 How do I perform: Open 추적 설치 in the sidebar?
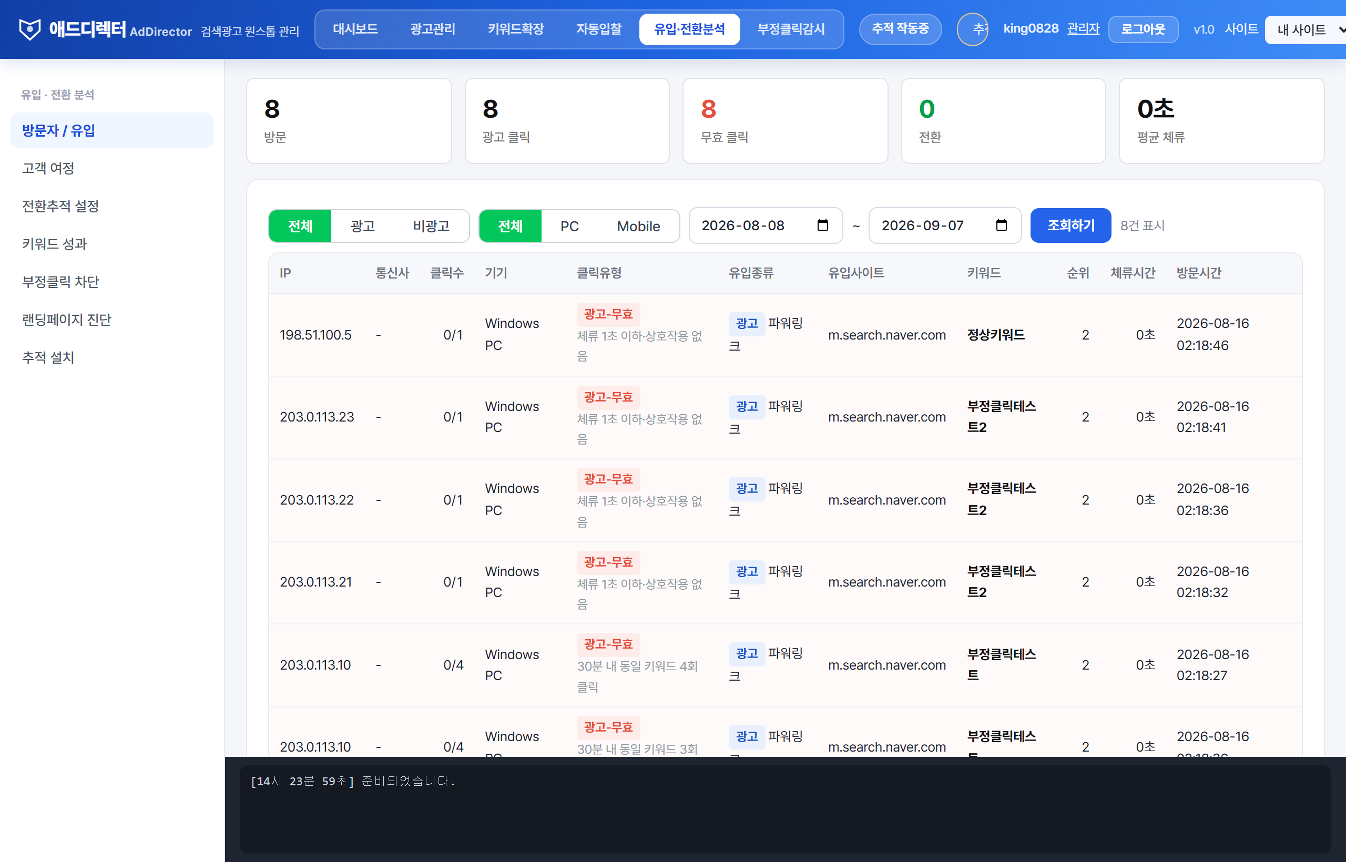click(112, 357)
